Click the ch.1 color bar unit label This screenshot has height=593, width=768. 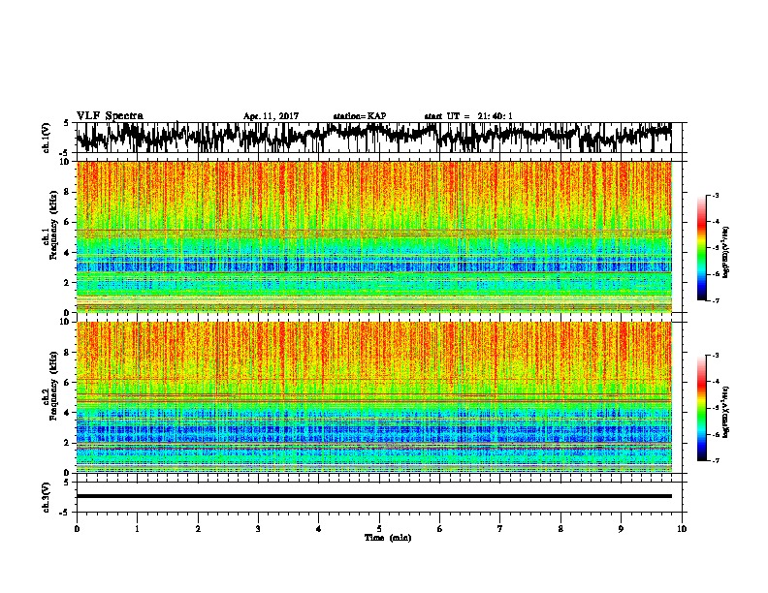coord(725,252)
